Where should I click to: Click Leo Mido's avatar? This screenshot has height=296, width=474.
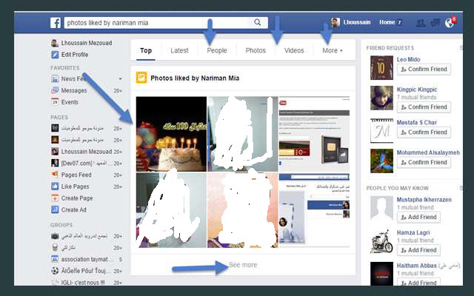pos(381,67)
